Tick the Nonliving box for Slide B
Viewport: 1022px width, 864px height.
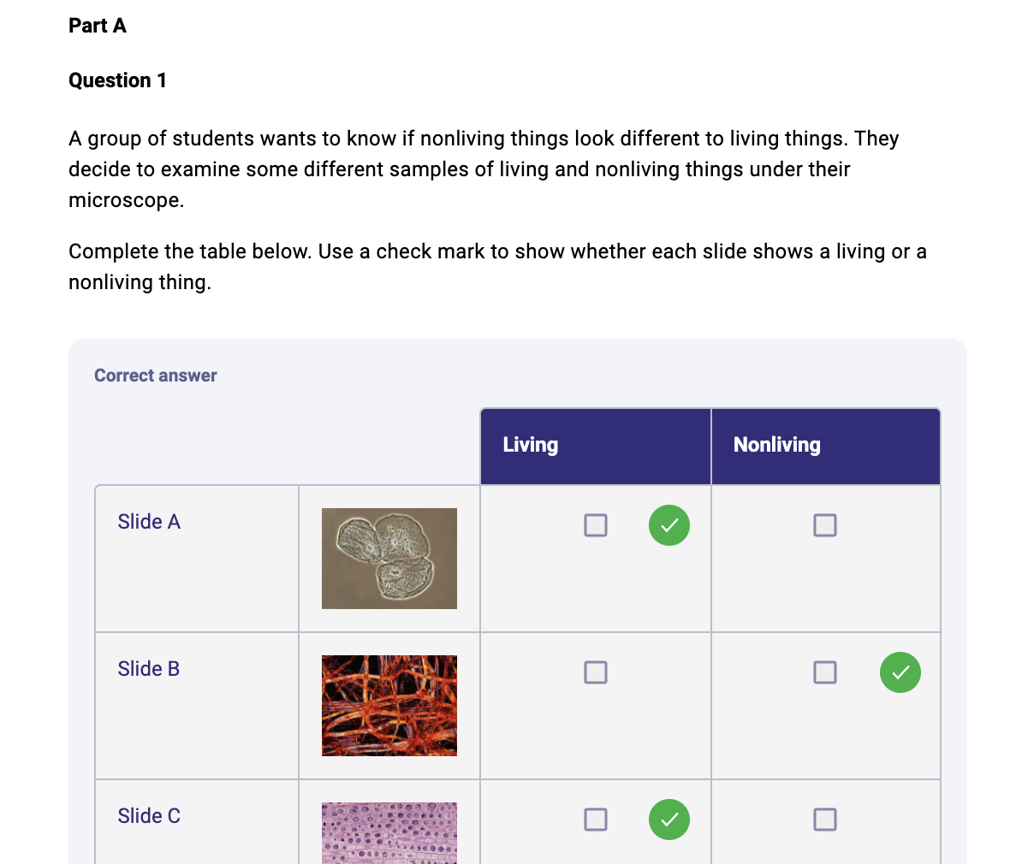824,672
